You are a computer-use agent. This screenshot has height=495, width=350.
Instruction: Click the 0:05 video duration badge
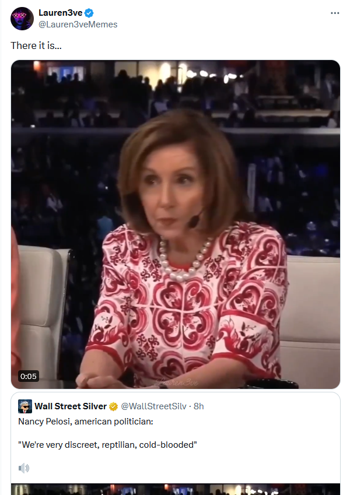[x=29, y=376]
